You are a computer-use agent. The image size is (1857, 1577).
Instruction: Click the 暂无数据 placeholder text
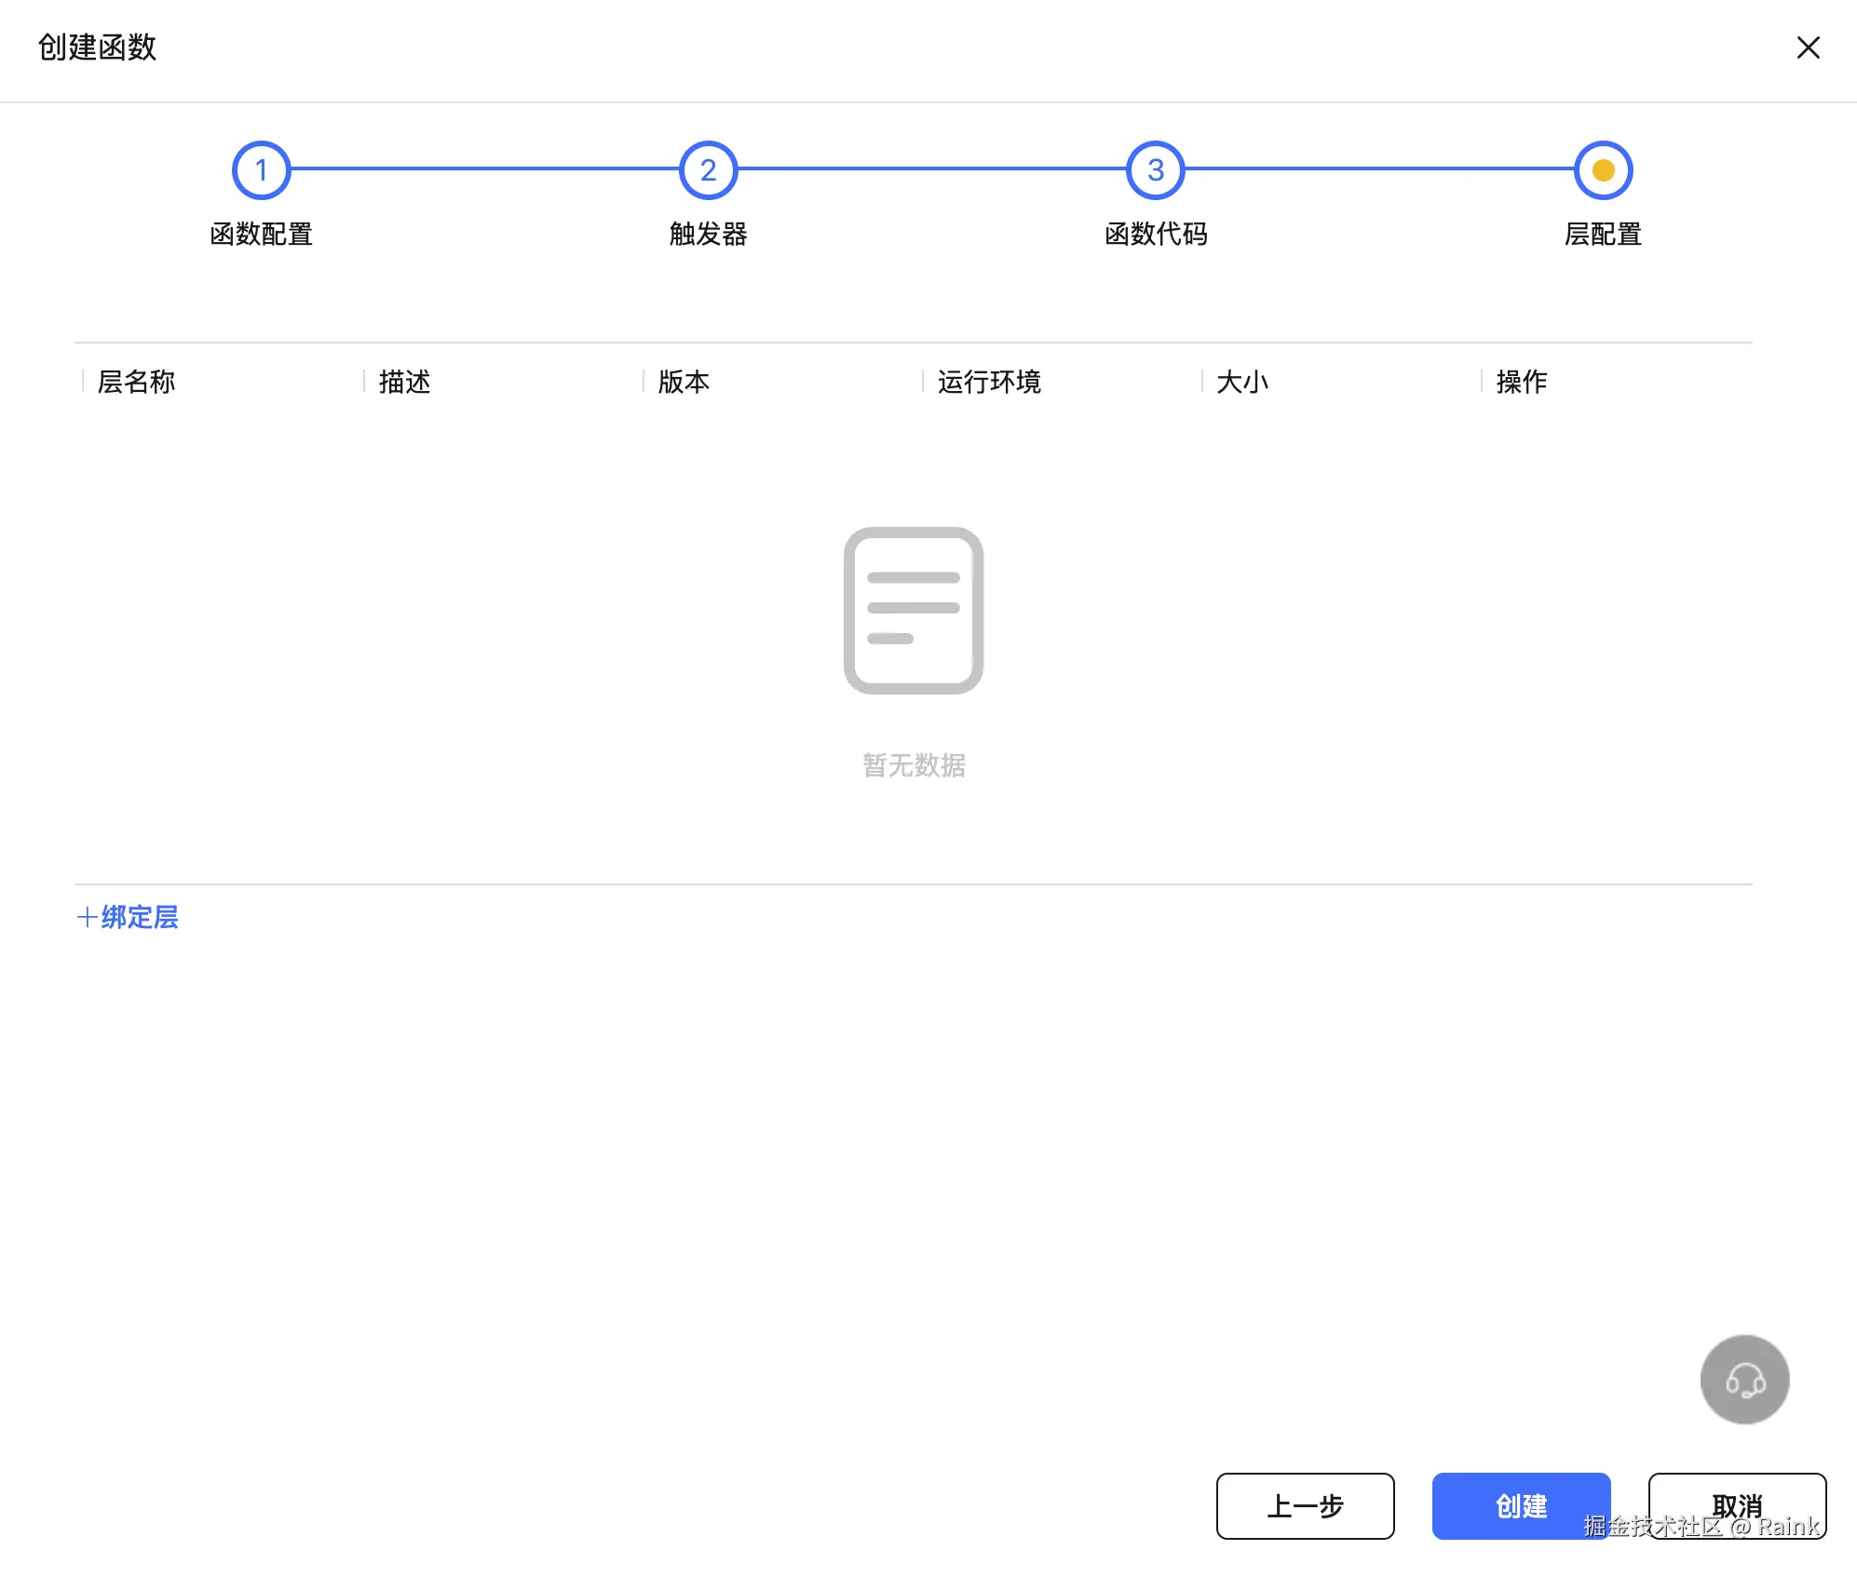[914, 765]
